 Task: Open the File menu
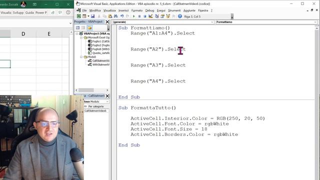(x=84, y=10)
